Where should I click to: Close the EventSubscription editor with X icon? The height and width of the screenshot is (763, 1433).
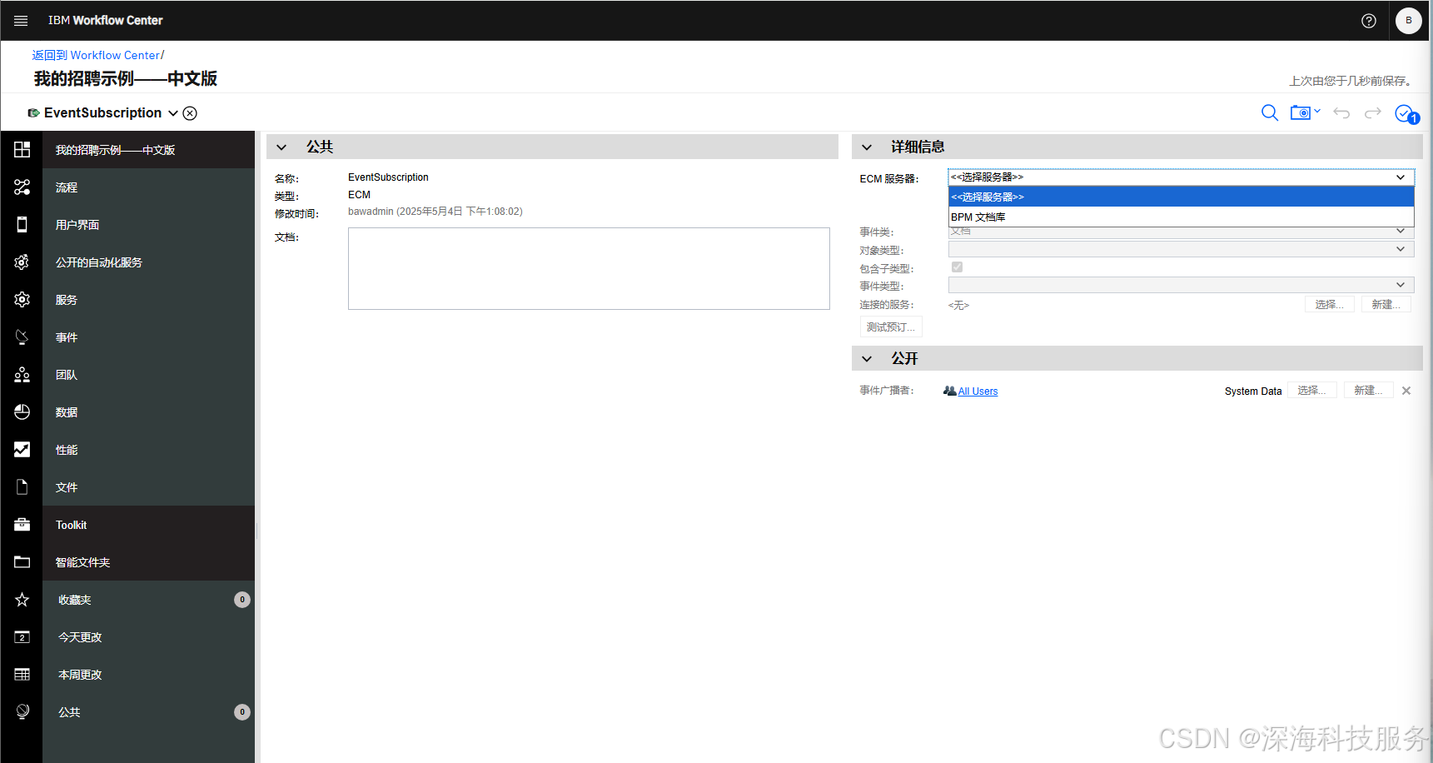point(190,113)
